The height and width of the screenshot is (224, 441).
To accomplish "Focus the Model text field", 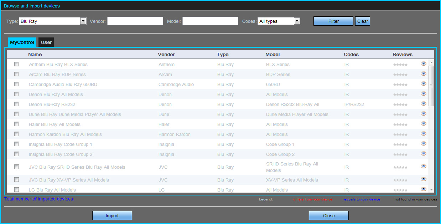I will pyautogui.click(x=210, y=21).
